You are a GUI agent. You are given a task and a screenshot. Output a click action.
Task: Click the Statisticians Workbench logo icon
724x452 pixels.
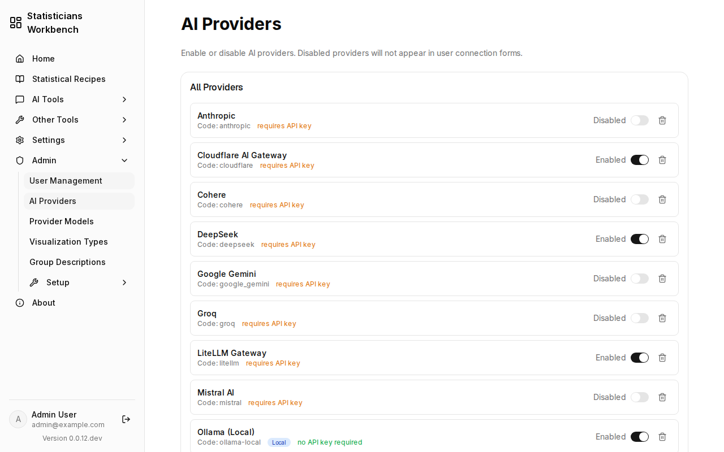[16, 23]
